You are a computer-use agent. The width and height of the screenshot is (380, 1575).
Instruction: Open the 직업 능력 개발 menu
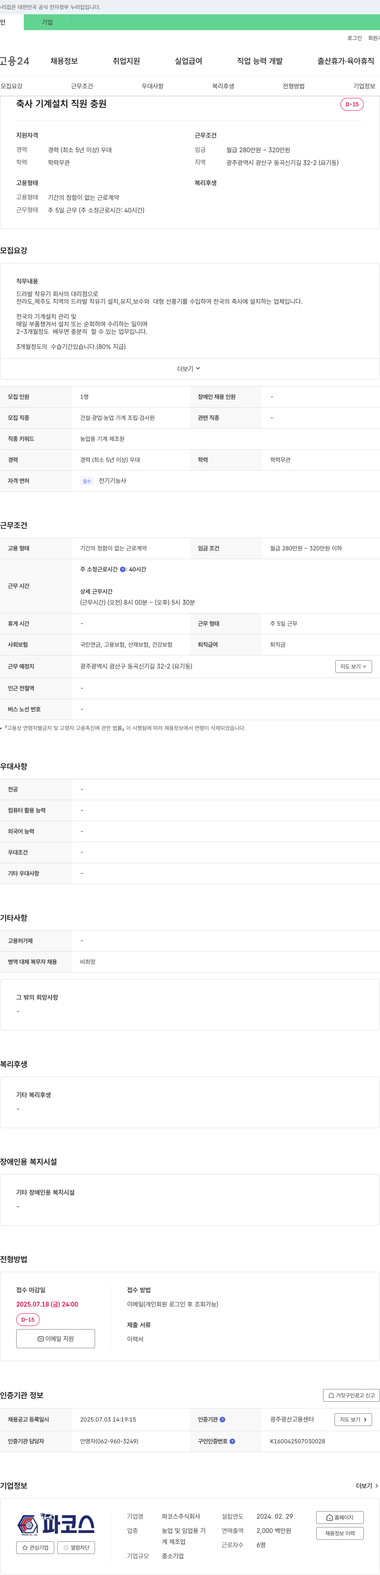[x=260, y=61]
